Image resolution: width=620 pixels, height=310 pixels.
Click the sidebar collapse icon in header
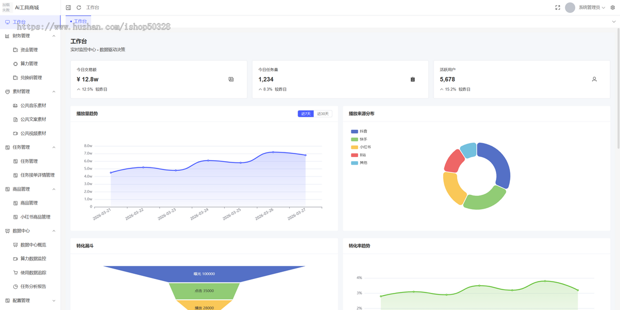[68, 8]
